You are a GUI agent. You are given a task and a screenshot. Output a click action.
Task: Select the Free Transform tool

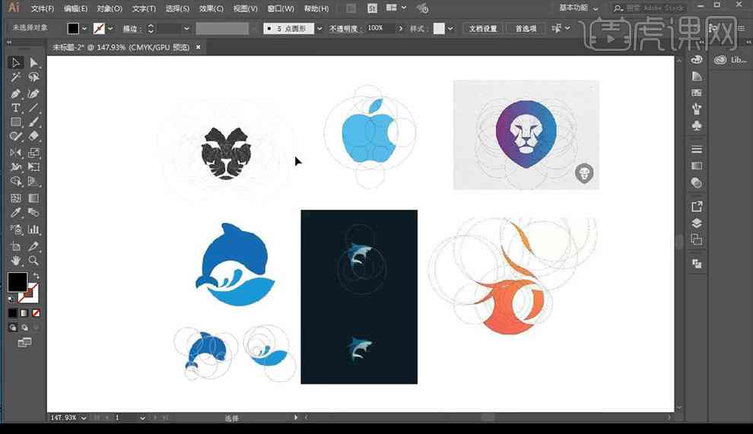click(x=33, y=167)
